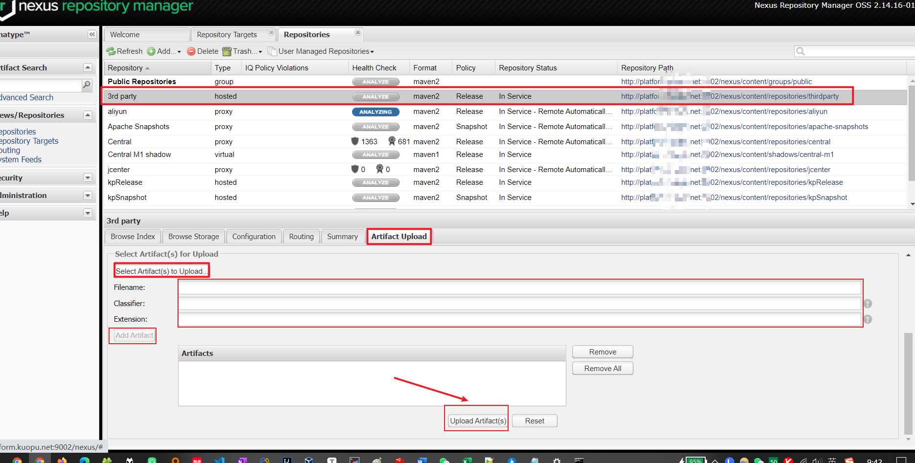Click the Reset button
Image resolution: width=915 pixels, height=463 pixels.
click(x=535, y=421)
